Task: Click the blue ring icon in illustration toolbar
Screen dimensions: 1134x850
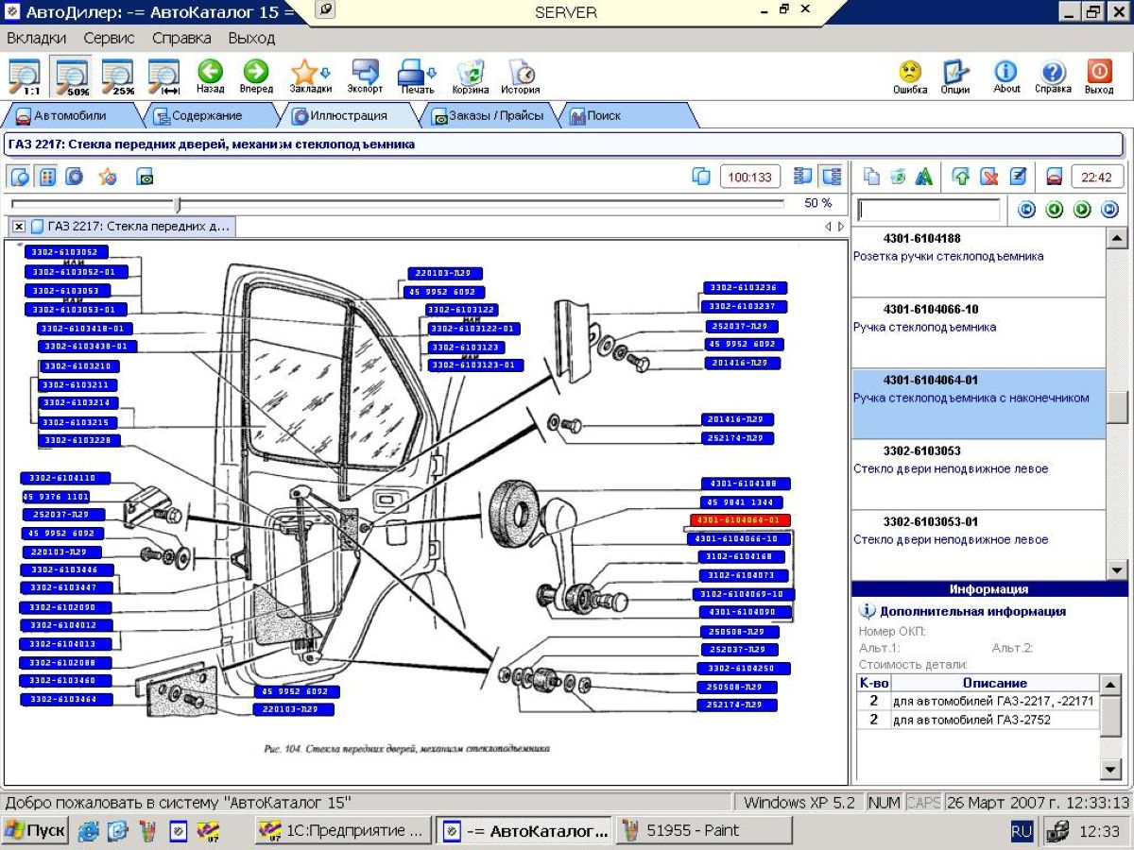Action: 75,177
